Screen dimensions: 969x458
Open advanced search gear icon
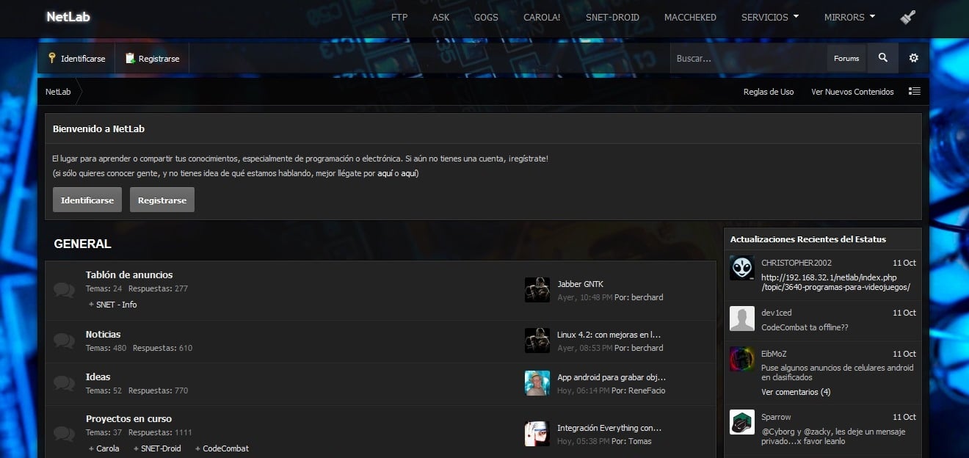(914, 58)
